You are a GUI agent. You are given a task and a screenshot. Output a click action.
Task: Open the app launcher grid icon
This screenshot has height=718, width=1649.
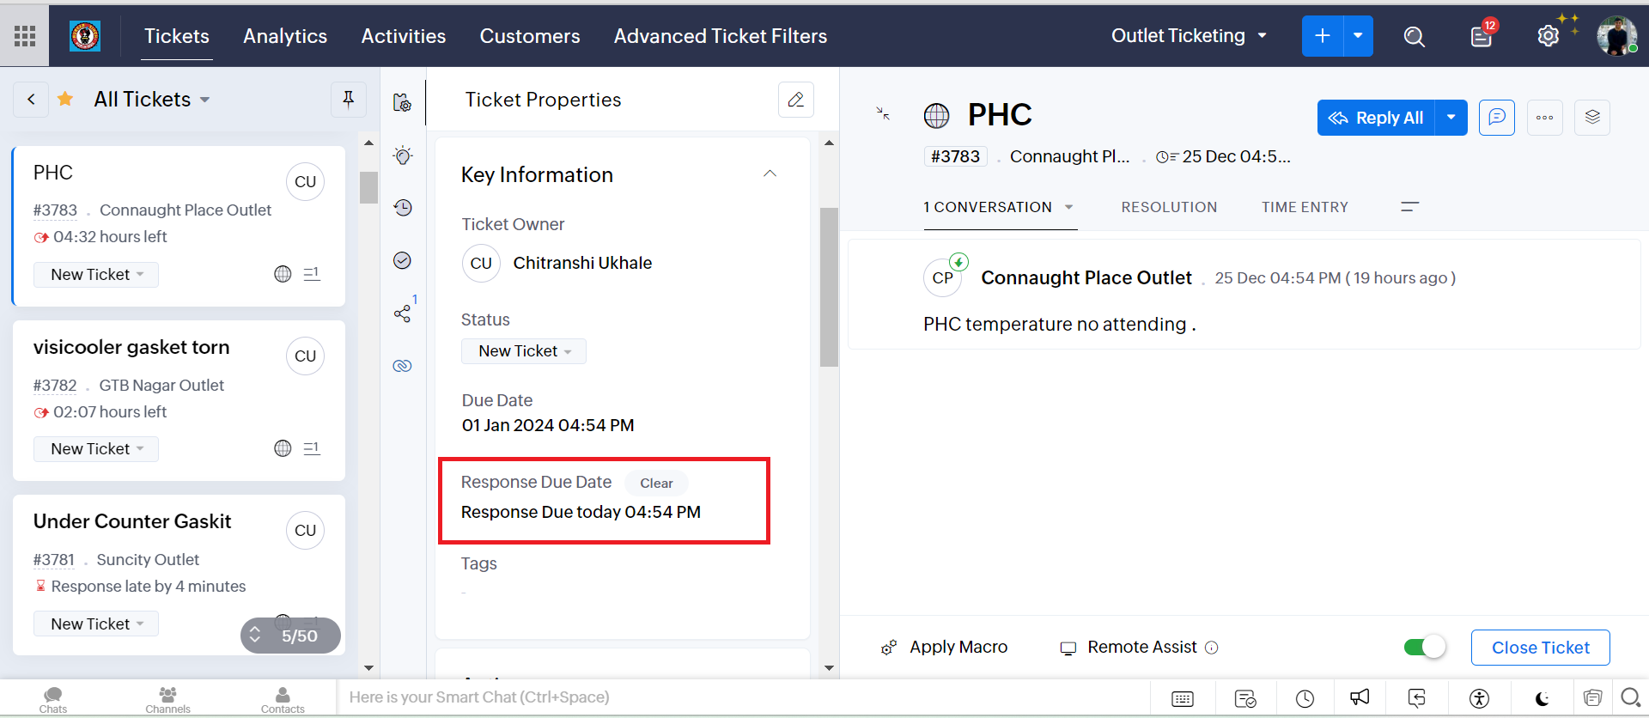pyautogui.click(x=25, y=36)
